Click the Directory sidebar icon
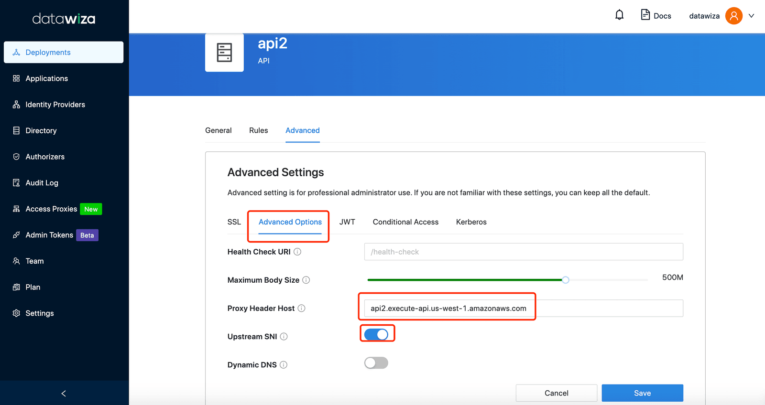This screenshot has width=765, height=405. (x=16, y=130)
